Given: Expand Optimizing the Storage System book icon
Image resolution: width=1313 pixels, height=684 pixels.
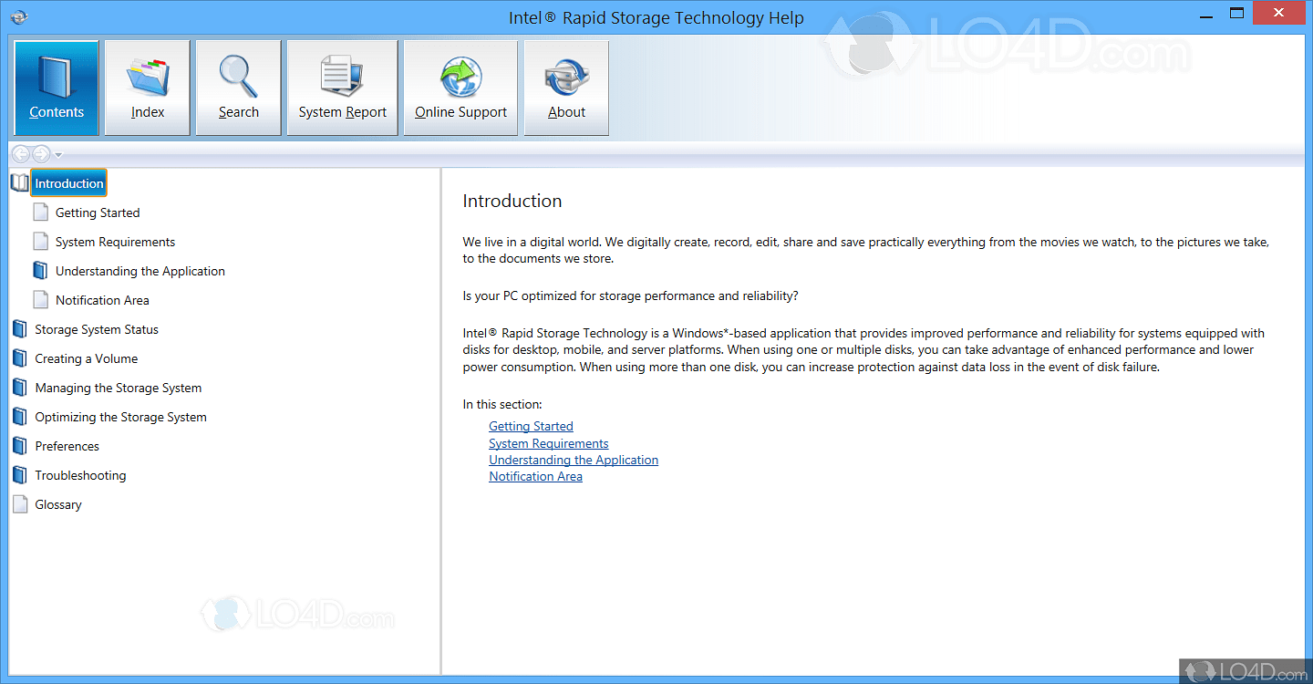Looking at the screenshot, I should [20, 417].
